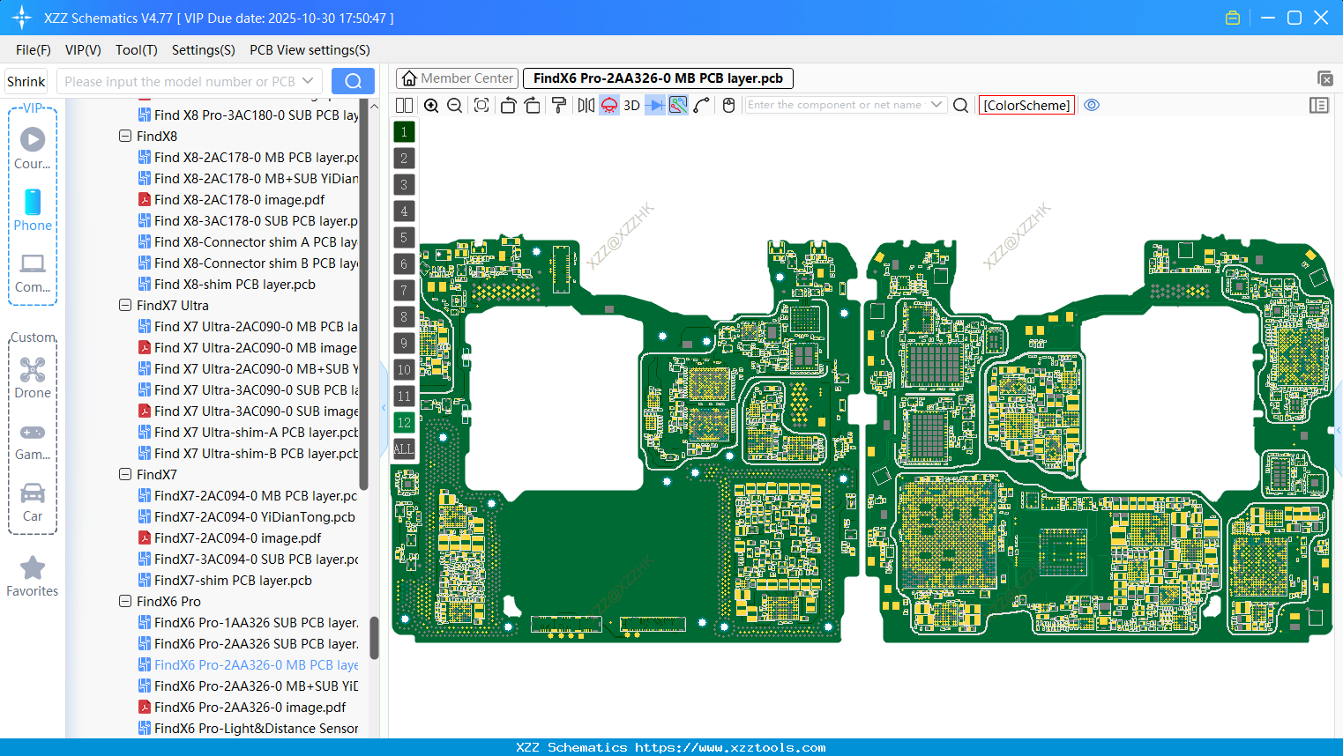
Task: Switch the board view to 3D
Action: (x=630, y=105)
